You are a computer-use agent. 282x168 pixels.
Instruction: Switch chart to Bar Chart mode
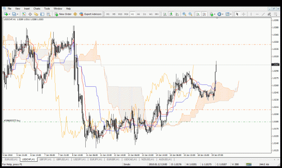pos(165,14)
